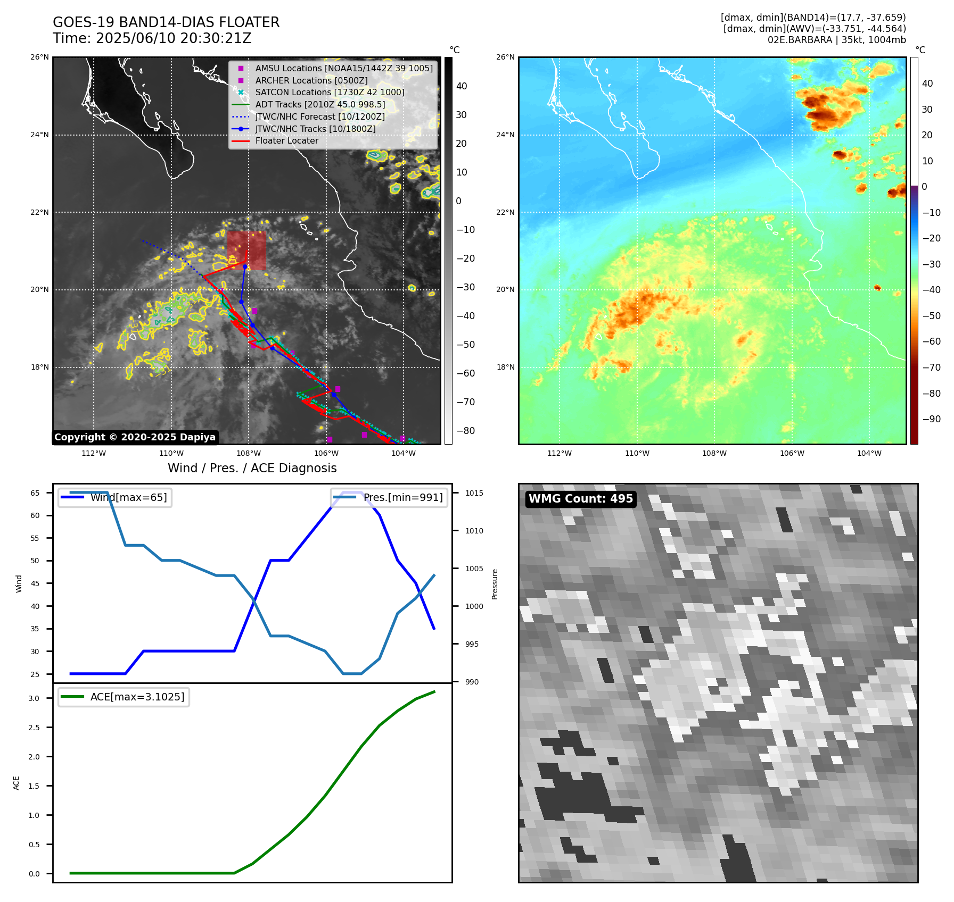
Task: Click the red Floater Locater legend line
Action: point(241,141)
